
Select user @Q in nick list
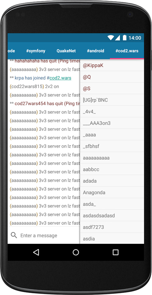[112, 77]
